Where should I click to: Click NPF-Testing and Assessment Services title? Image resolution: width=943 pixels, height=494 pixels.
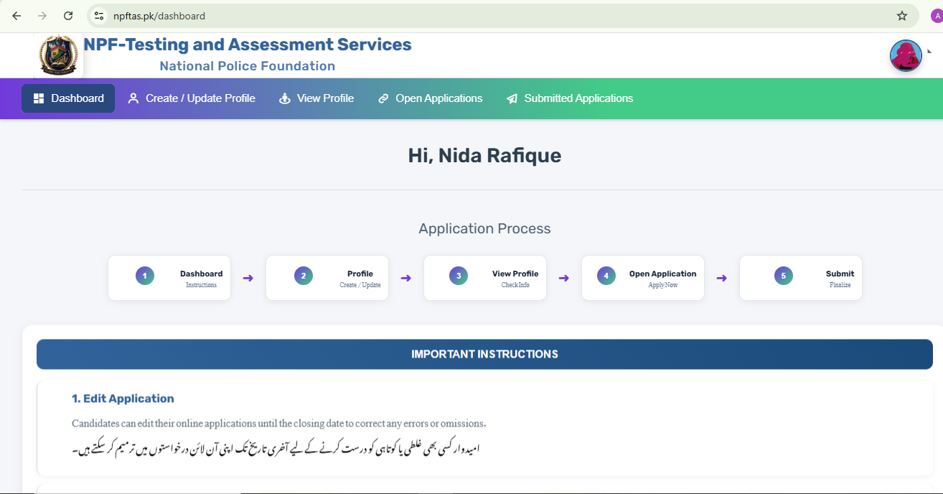[248, 45]
